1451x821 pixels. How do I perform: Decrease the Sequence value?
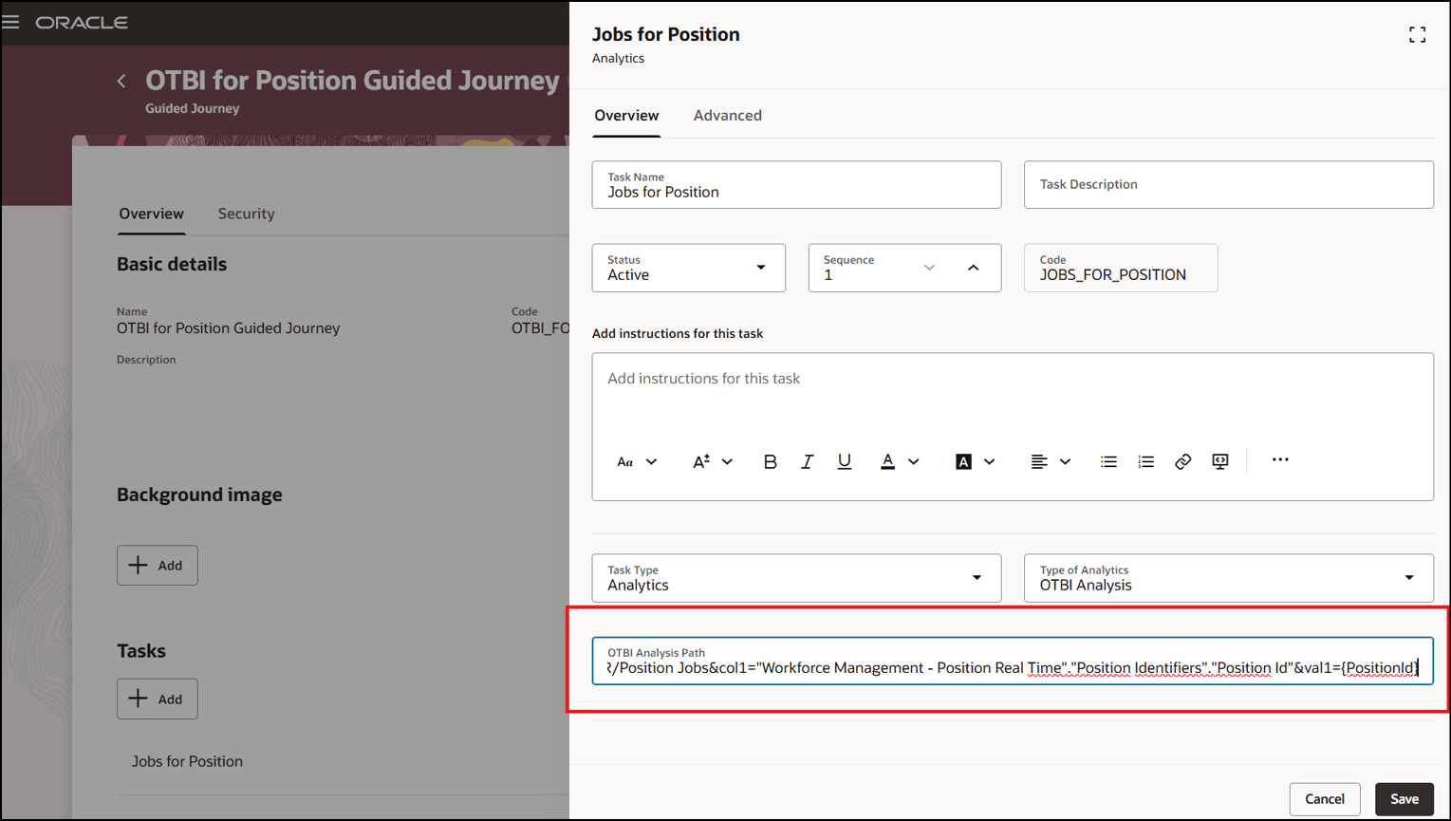pos(929,268)
